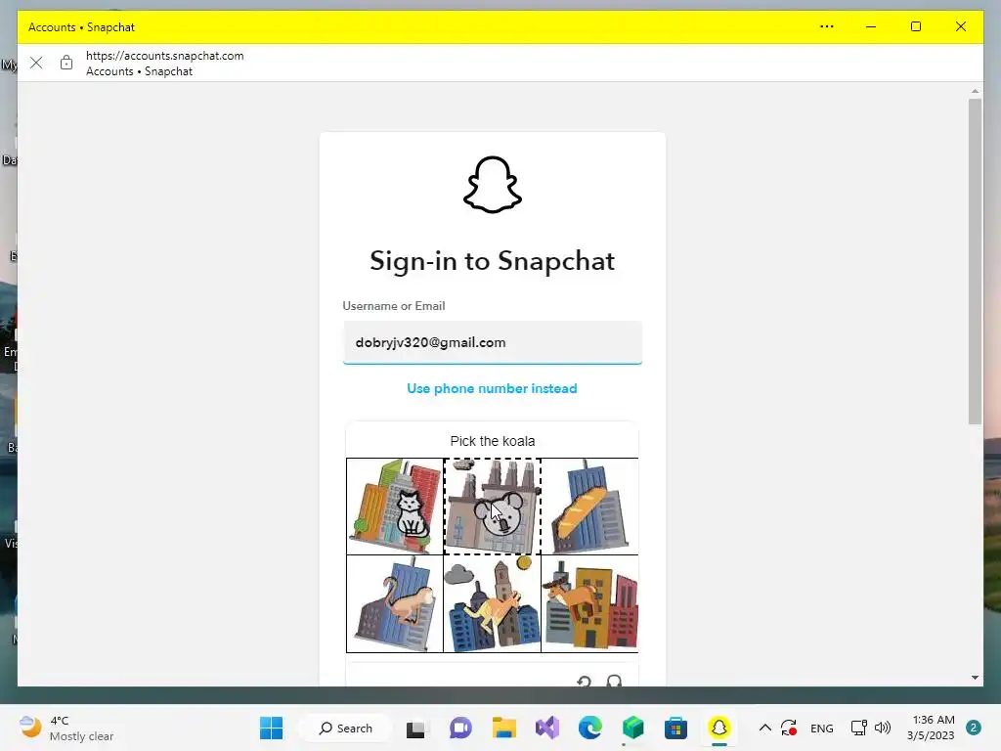Open the weather widget
Image resolution: width=1001 pixels, height=751 pixels.
pos(66,728)
